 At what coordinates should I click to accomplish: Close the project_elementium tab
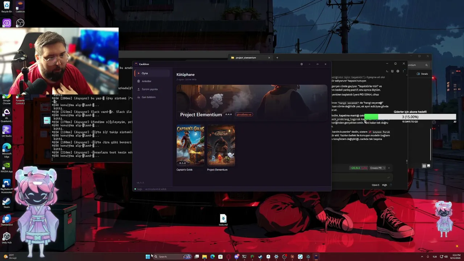point(269,58)
